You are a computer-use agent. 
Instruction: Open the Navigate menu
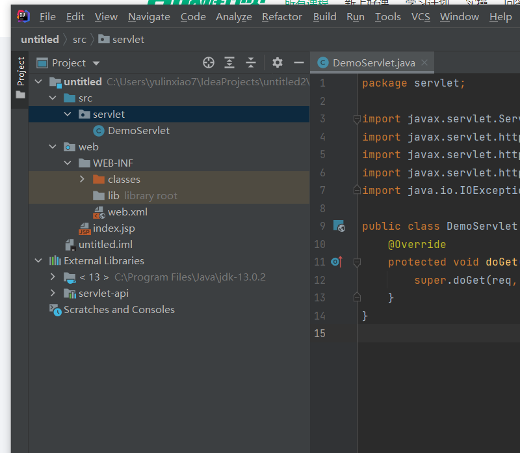coord(149,17)
